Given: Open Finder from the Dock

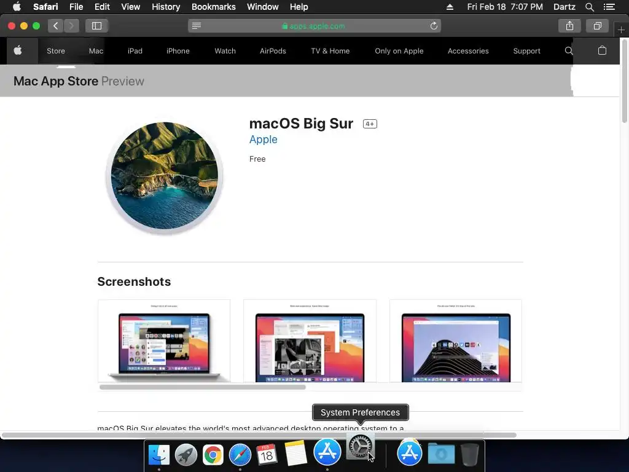Looking at the screenshot, I should [159, 455].
